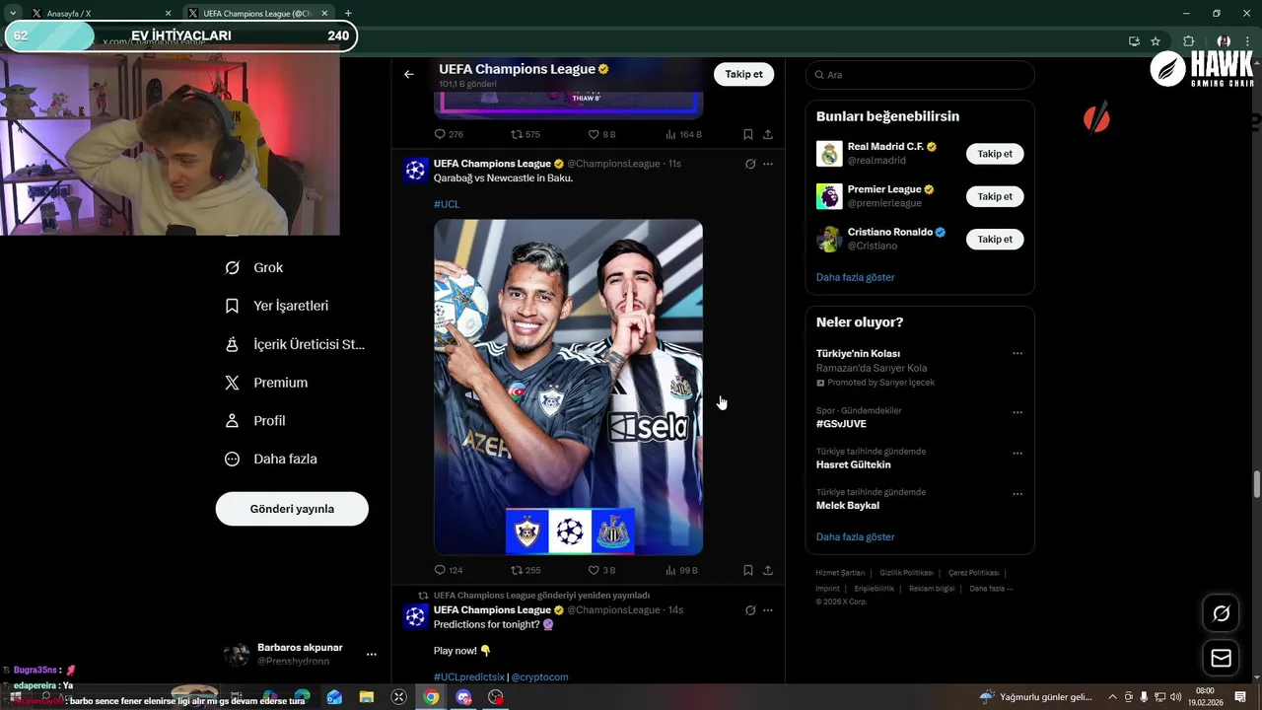Click the Ara search field
This screenshot has width=1262, height=710.
(x=920, y=75)
